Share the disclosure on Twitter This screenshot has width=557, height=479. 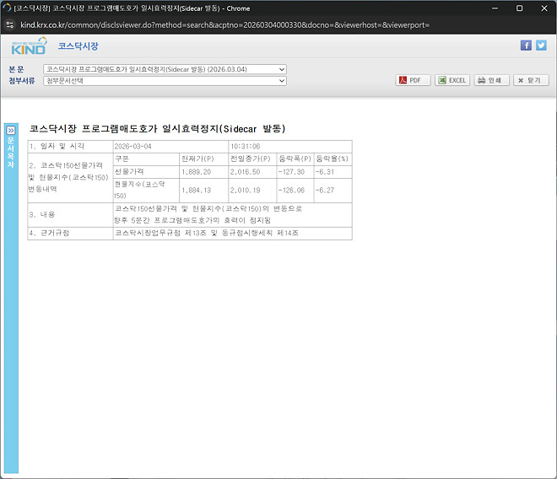[541, 46]
